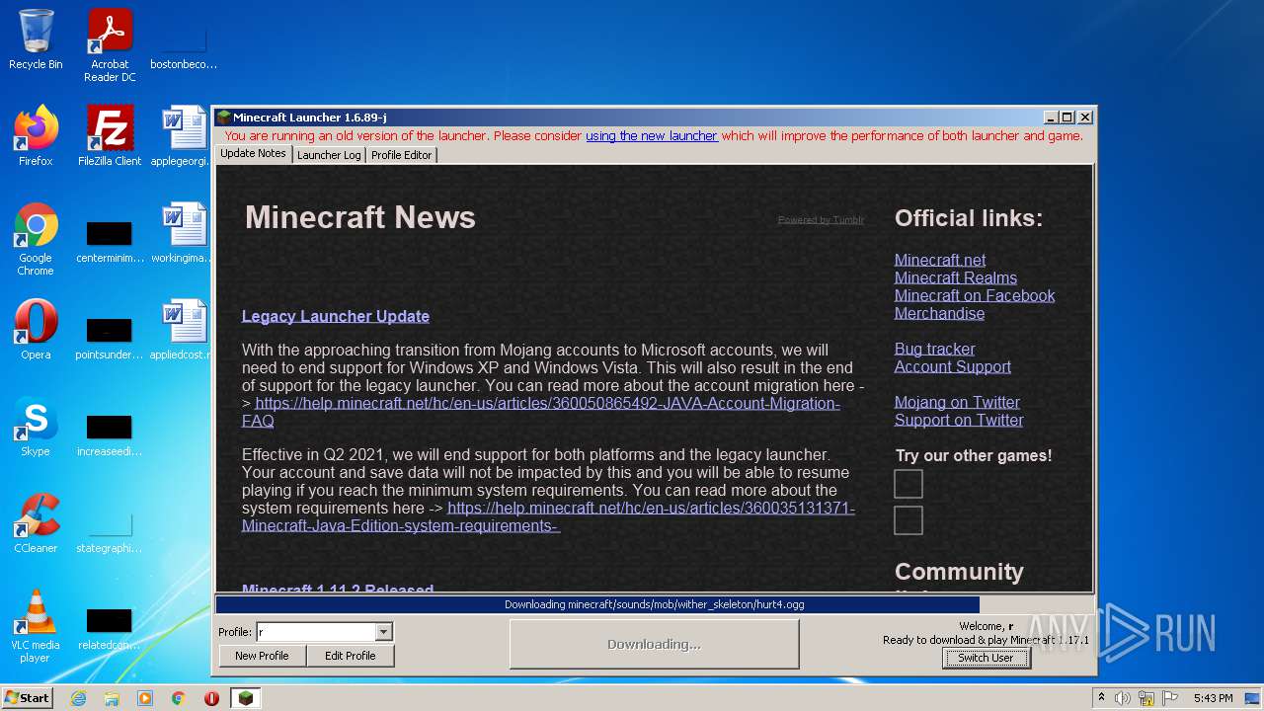Click the Switch User button
This screenshot has height=711, width=1264.
click(x=986, y=658)
